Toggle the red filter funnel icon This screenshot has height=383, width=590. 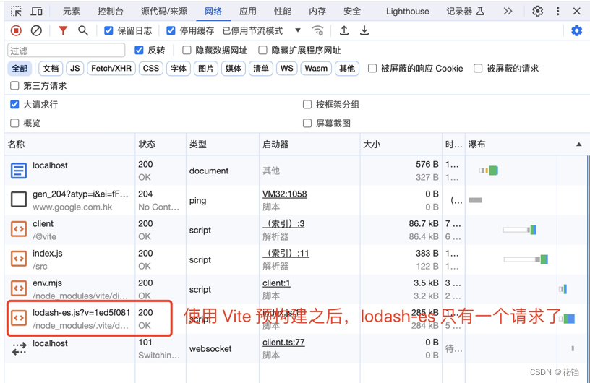[x=63, y=30]
